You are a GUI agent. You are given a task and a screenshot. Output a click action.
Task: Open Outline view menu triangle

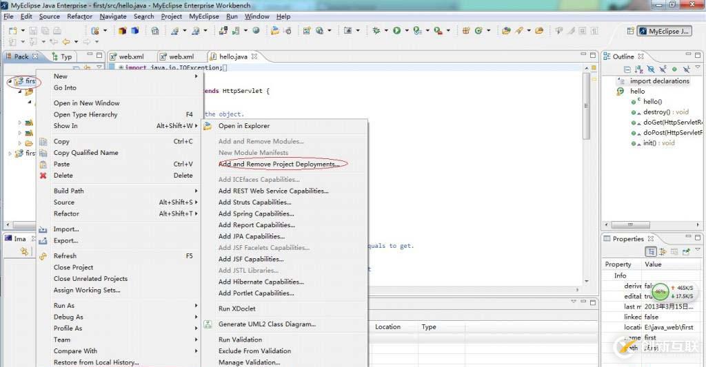[x=698, y=67]
